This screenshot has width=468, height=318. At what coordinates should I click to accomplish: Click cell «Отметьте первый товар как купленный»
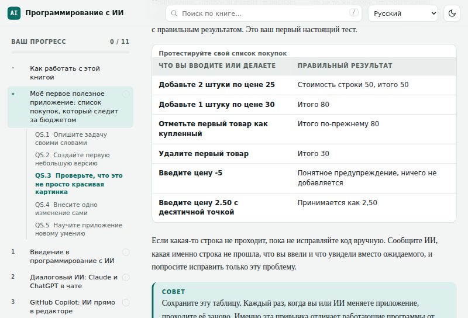pyautogui.click(x=222, y=129)
